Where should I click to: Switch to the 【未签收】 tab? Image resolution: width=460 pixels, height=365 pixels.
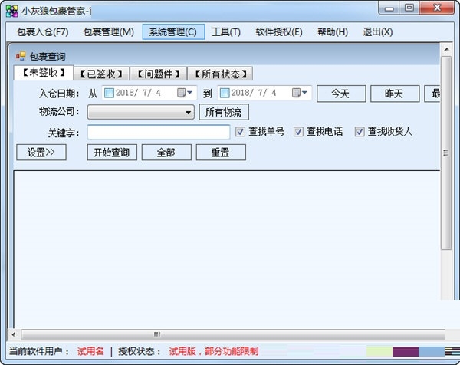click(44, 73)
